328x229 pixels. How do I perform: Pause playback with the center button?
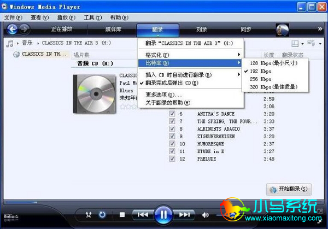point(163,215)
